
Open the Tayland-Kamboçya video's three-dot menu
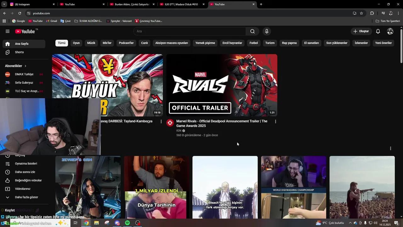click(161, 121)
